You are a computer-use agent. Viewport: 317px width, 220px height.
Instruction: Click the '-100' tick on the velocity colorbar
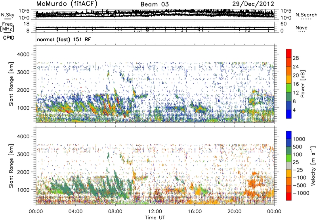pos(299,178)
